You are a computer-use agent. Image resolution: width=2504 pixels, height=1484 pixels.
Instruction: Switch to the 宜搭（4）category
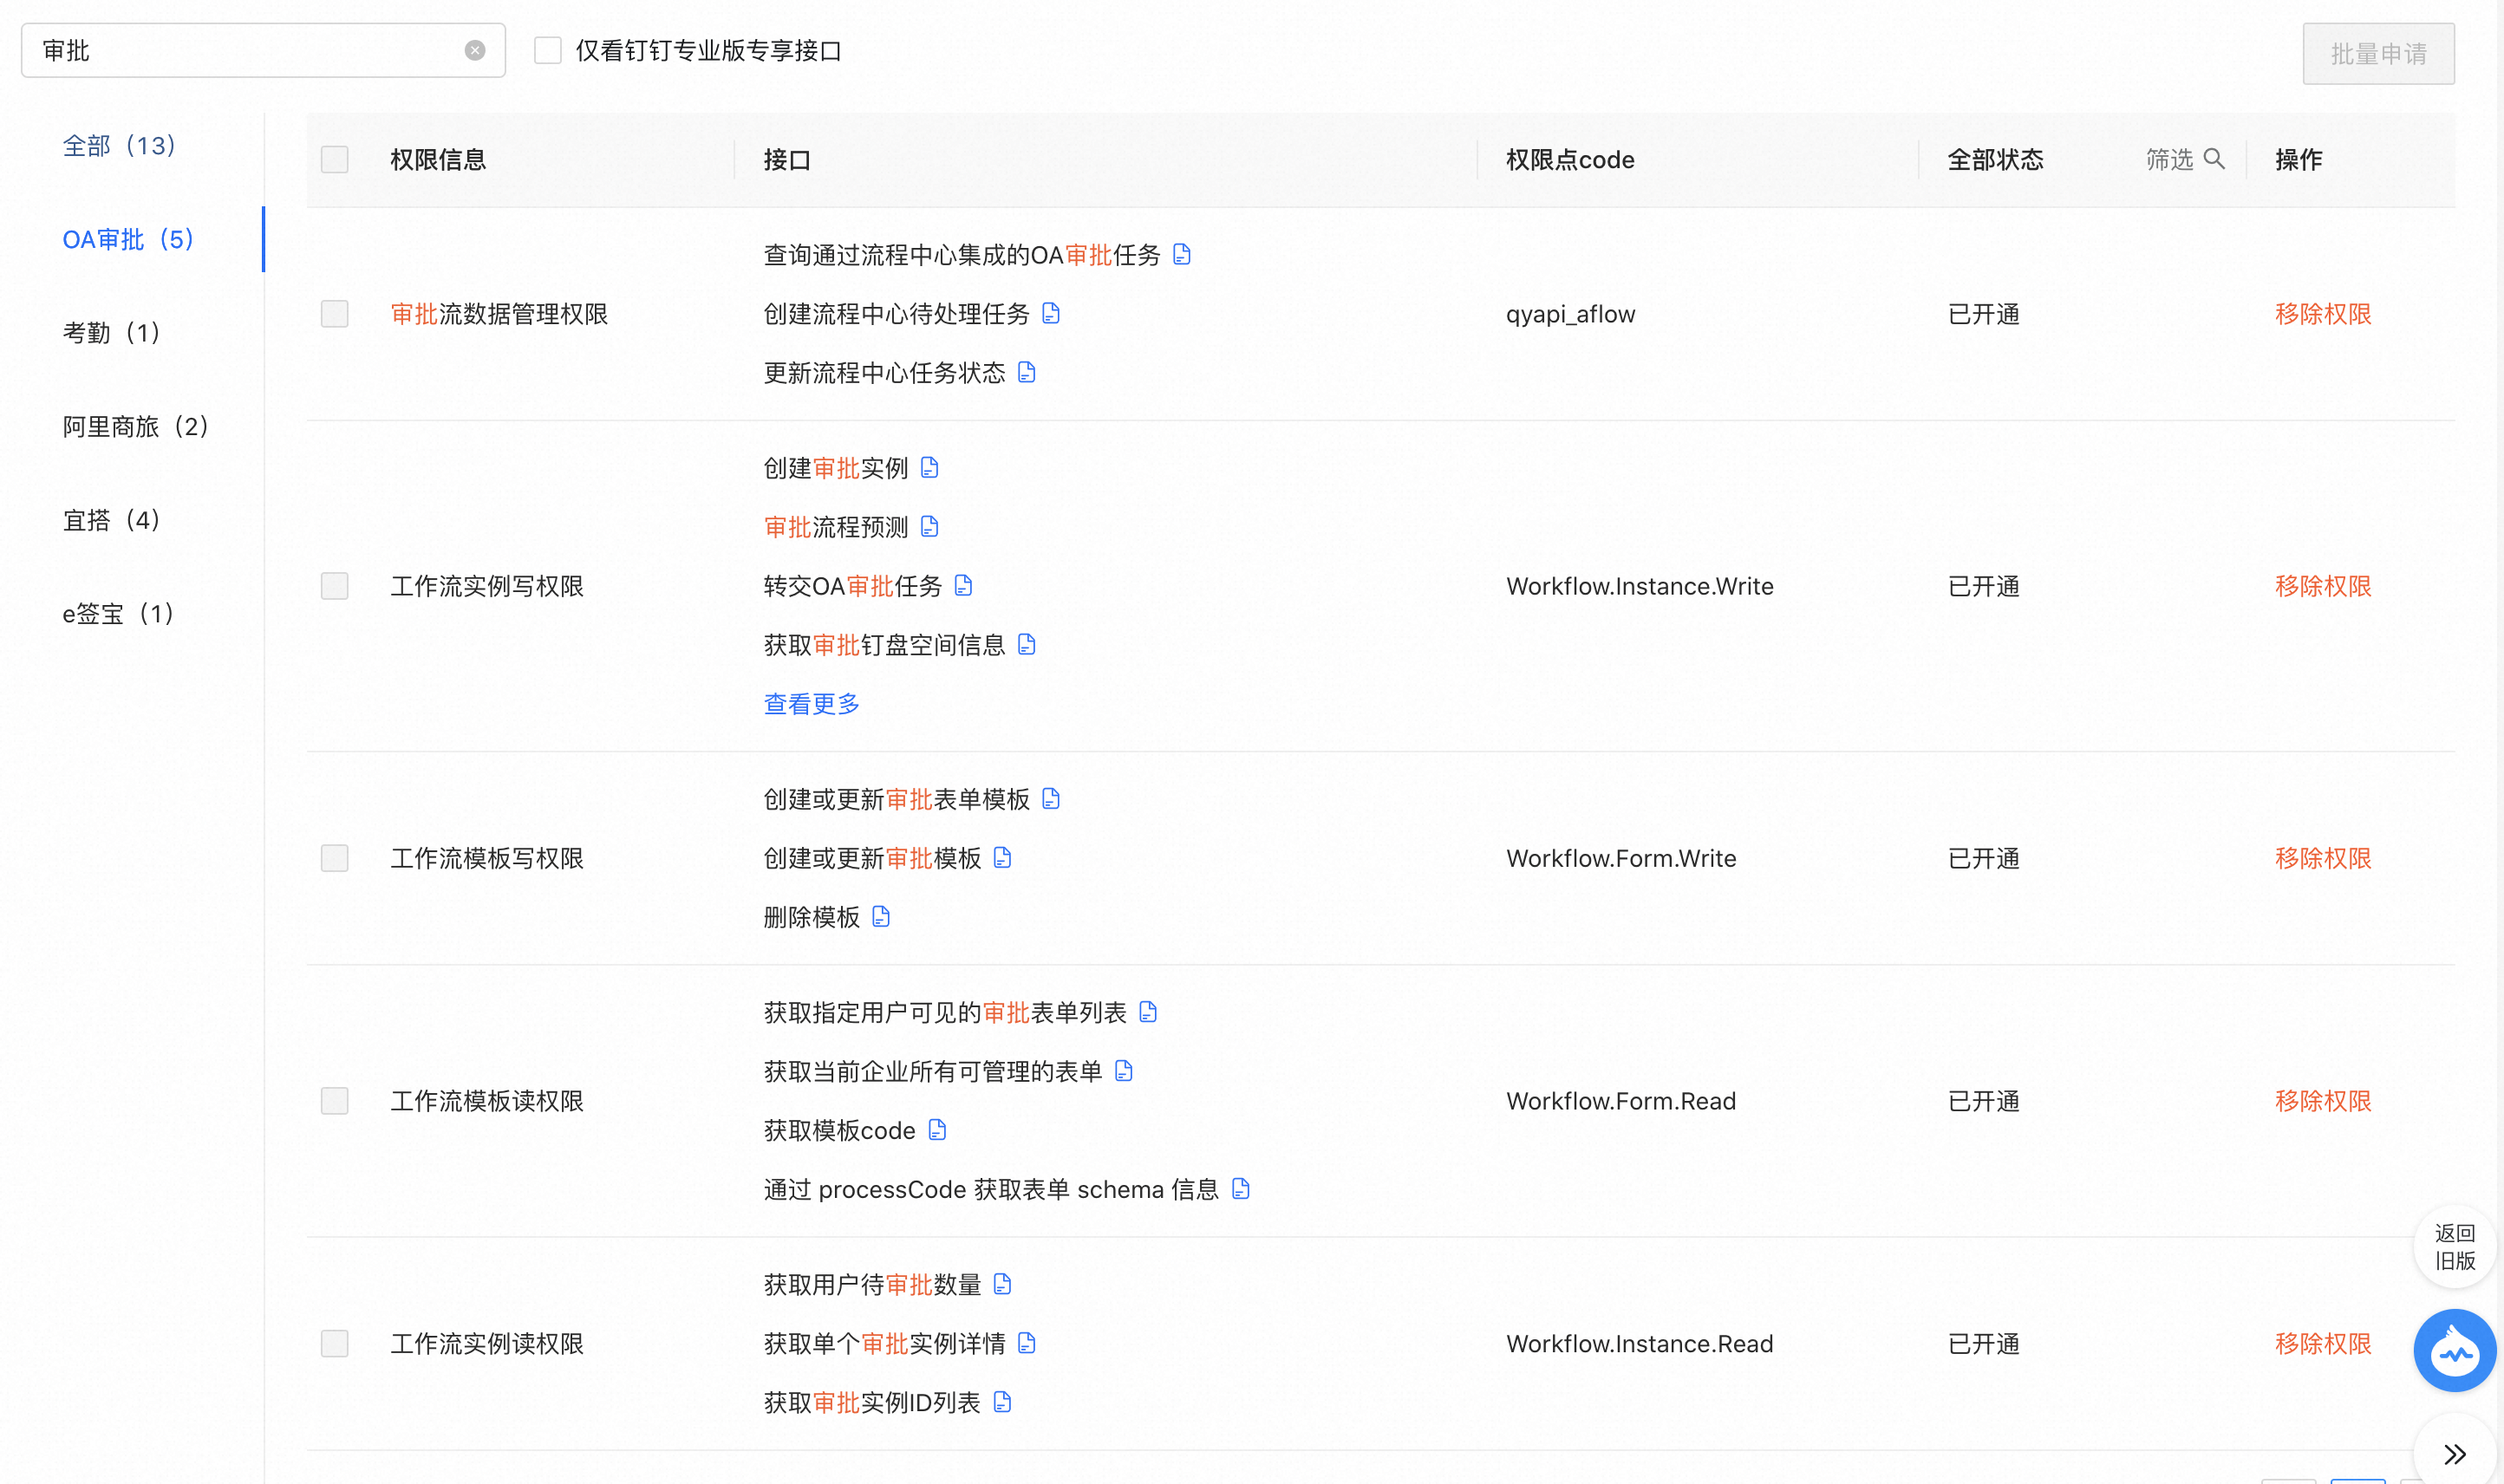coord(111,520)
